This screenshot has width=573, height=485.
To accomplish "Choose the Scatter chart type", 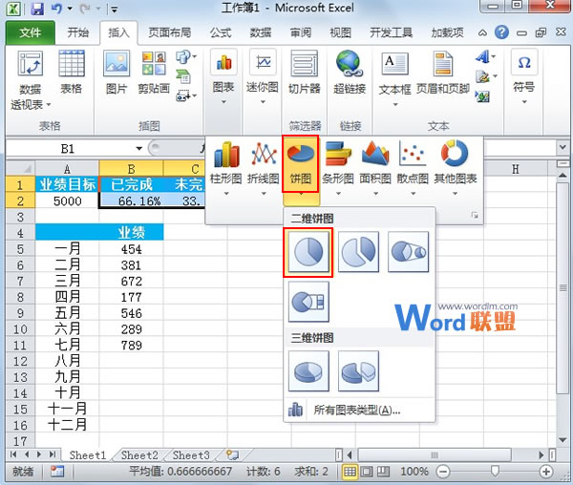I will pos(413,166).
